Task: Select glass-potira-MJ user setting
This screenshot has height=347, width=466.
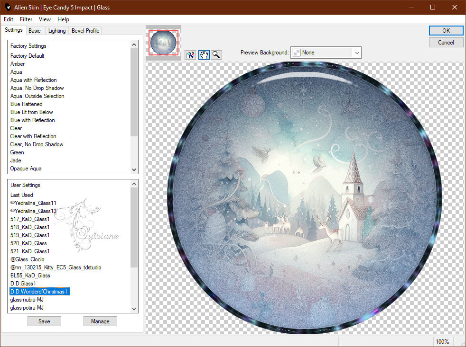Action: 27,308
